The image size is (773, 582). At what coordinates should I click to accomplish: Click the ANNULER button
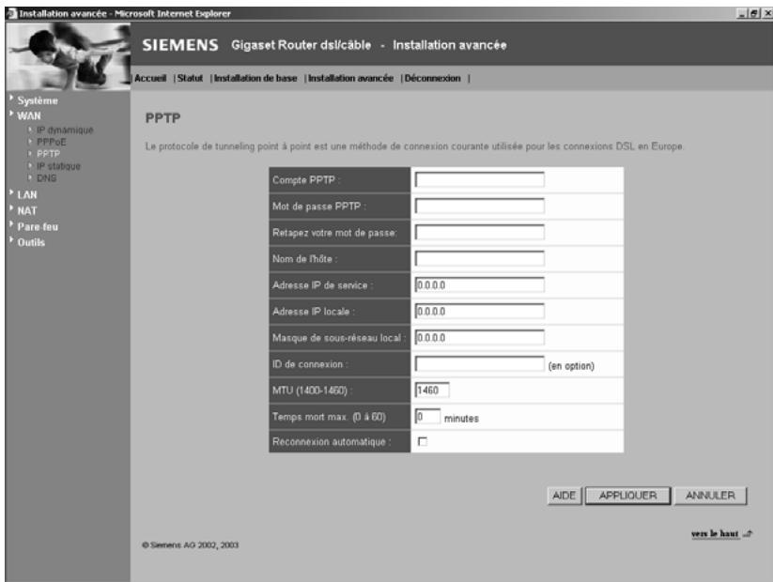tap(710, 496)
